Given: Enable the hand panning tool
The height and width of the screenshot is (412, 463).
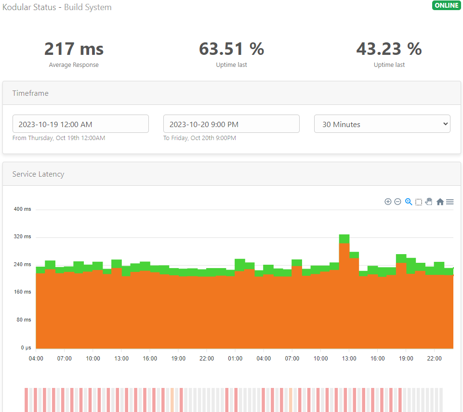Looking at the screenshot, I should [x=429, y=202].
